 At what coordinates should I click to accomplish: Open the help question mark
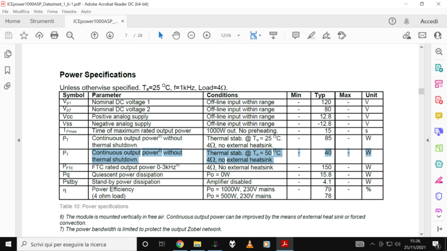point(392,21)
